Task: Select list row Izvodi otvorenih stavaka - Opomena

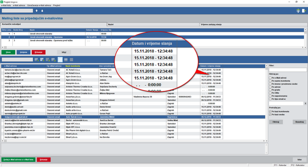Action: point(153,37)
